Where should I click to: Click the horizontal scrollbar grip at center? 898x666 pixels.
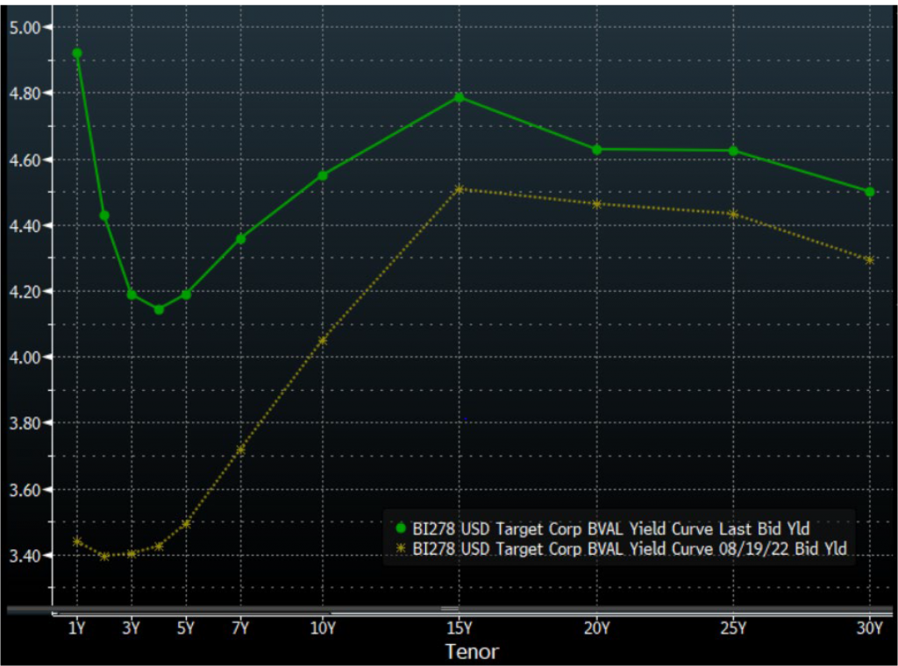[x=450, y=609]
